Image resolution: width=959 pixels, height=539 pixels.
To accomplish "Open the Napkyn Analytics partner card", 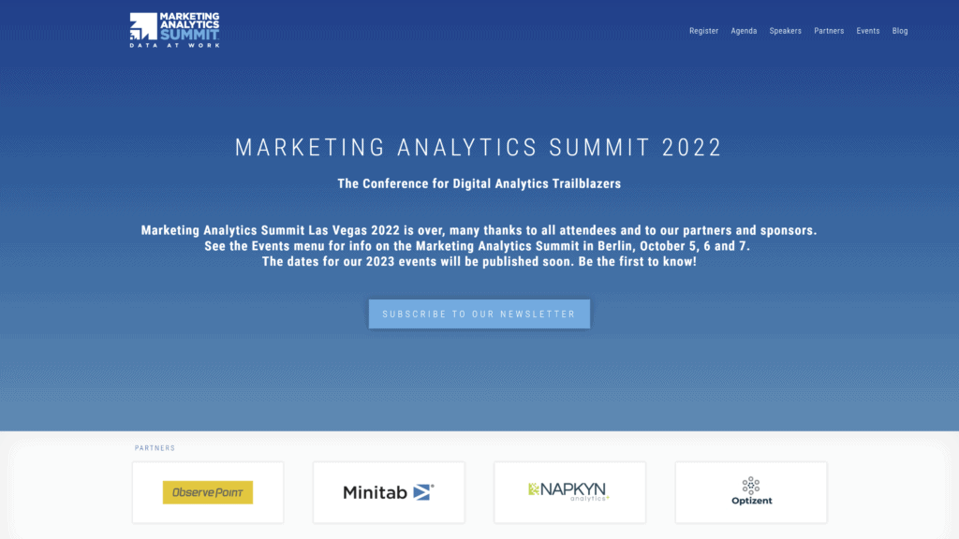I will point(569,492).
